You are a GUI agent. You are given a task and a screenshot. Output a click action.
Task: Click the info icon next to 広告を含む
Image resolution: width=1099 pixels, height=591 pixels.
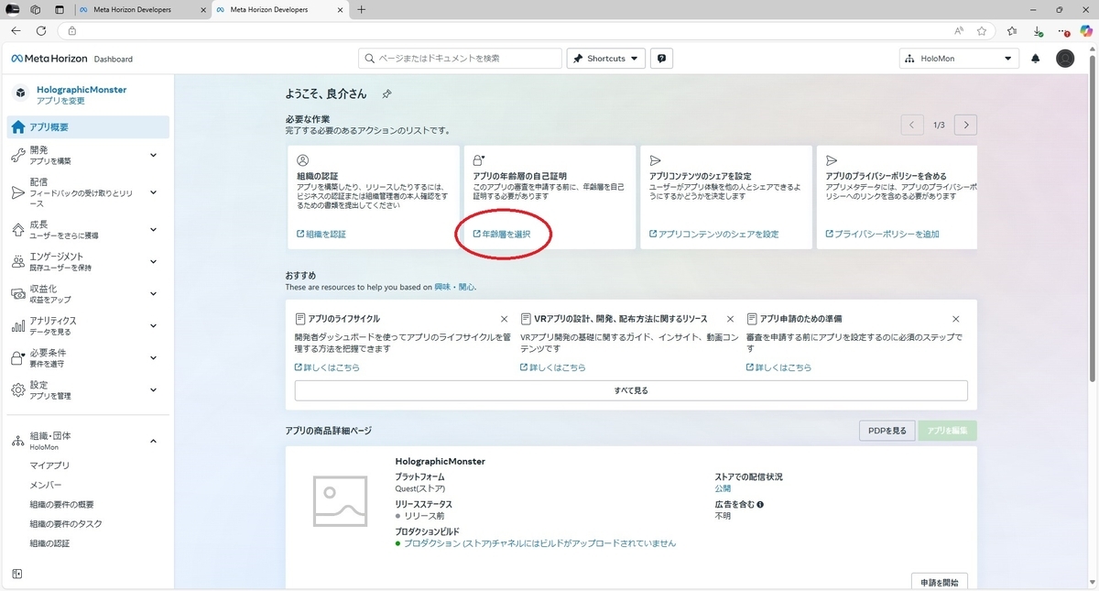point(760,504)
